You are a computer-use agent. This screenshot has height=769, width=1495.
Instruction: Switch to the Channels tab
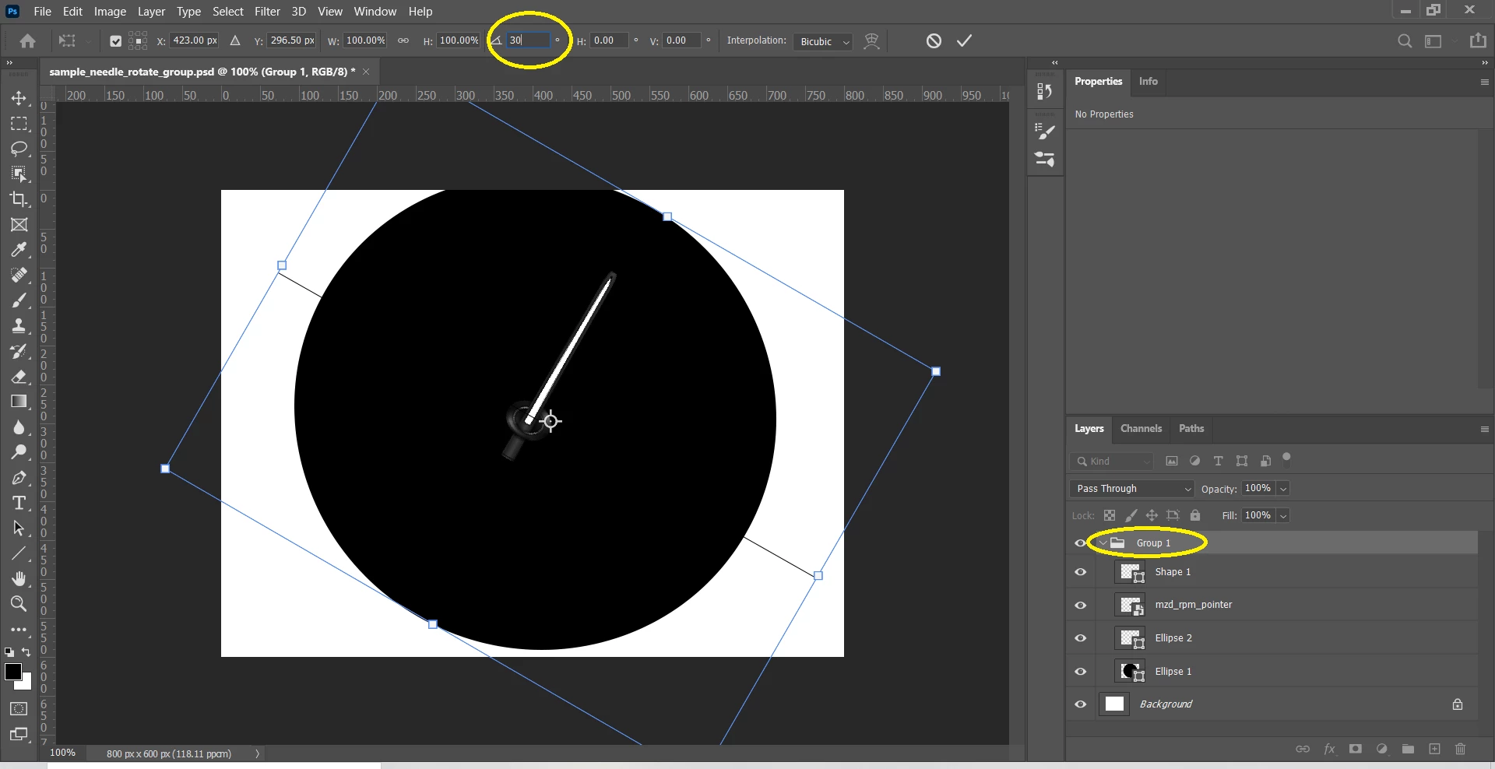pyautogui.click(x=1141, y=428)
